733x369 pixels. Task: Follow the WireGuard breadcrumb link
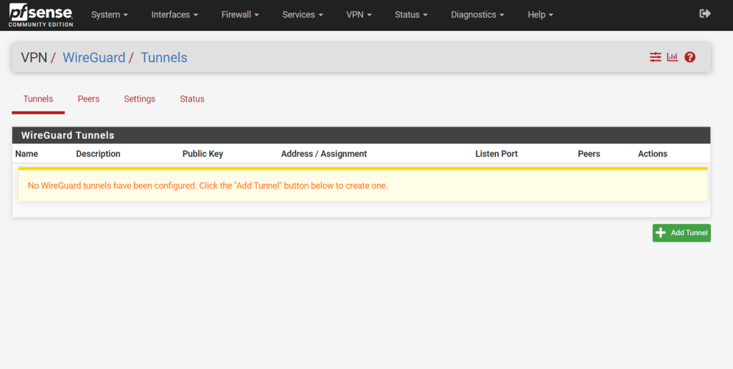(94, 57)
